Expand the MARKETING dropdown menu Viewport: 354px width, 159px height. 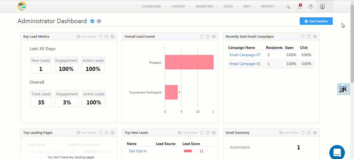(205, 6)
